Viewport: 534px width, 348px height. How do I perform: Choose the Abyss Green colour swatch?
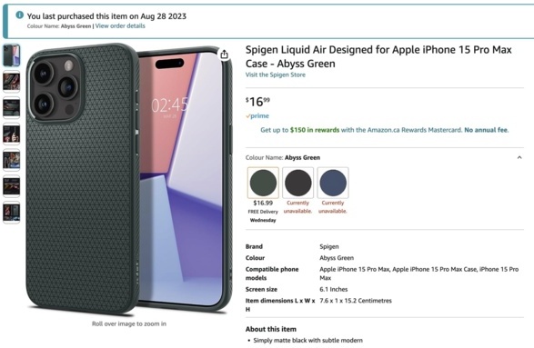point(263,183)
